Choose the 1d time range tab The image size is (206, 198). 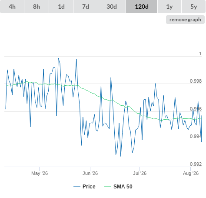(x=61, y=7)
